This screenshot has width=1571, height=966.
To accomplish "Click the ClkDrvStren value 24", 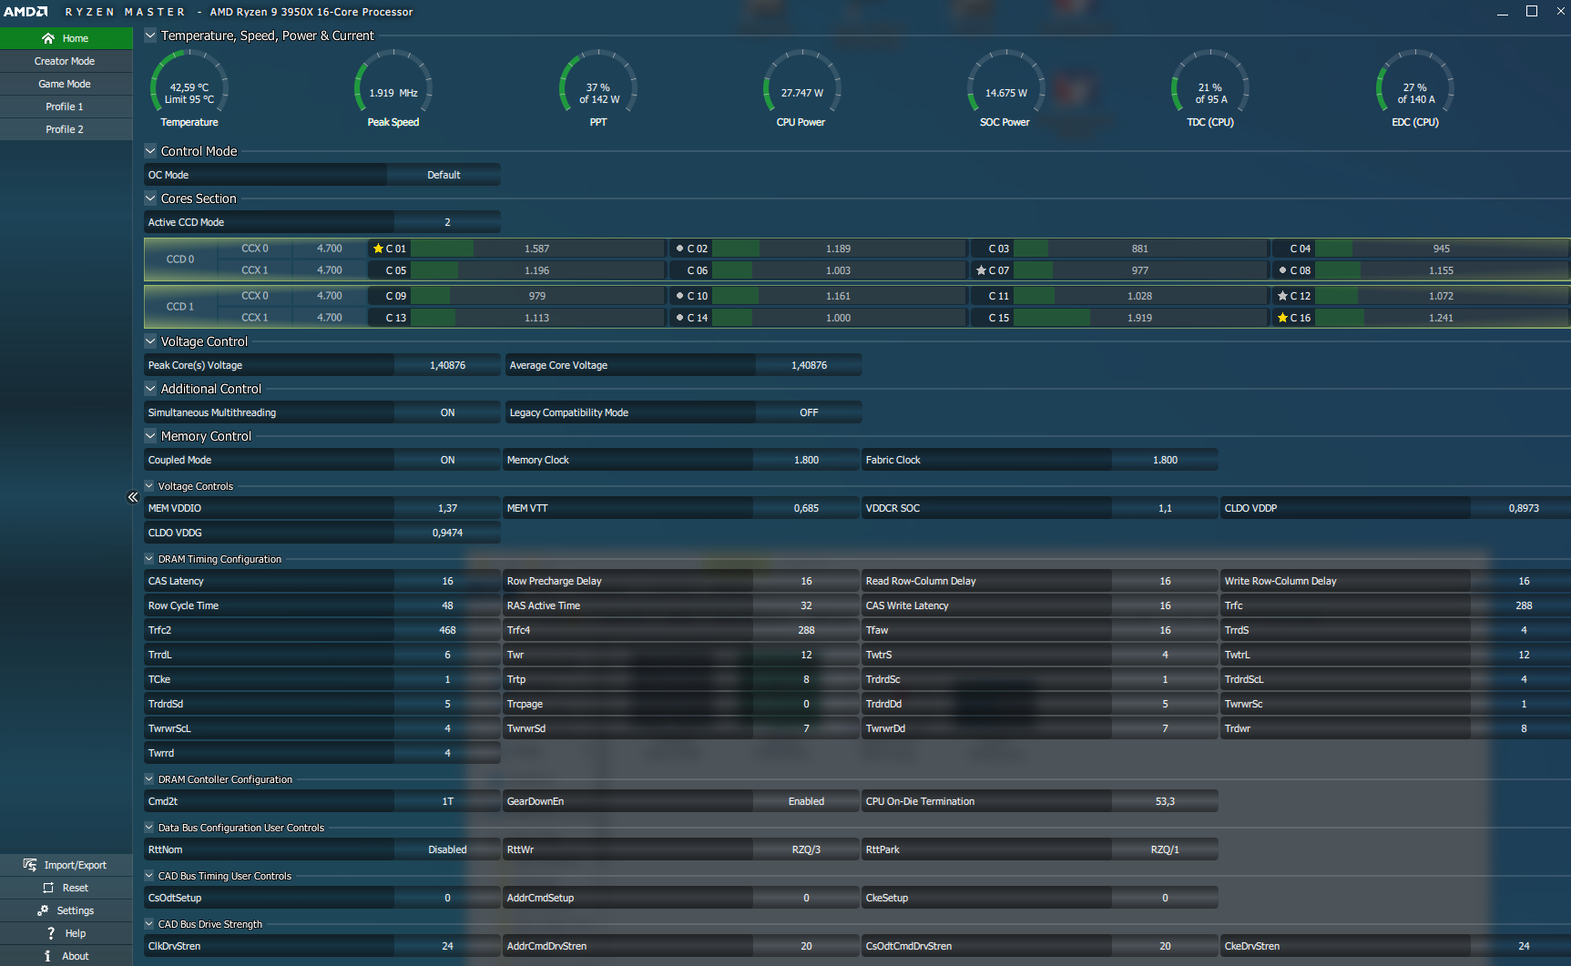I will [447, 946].
